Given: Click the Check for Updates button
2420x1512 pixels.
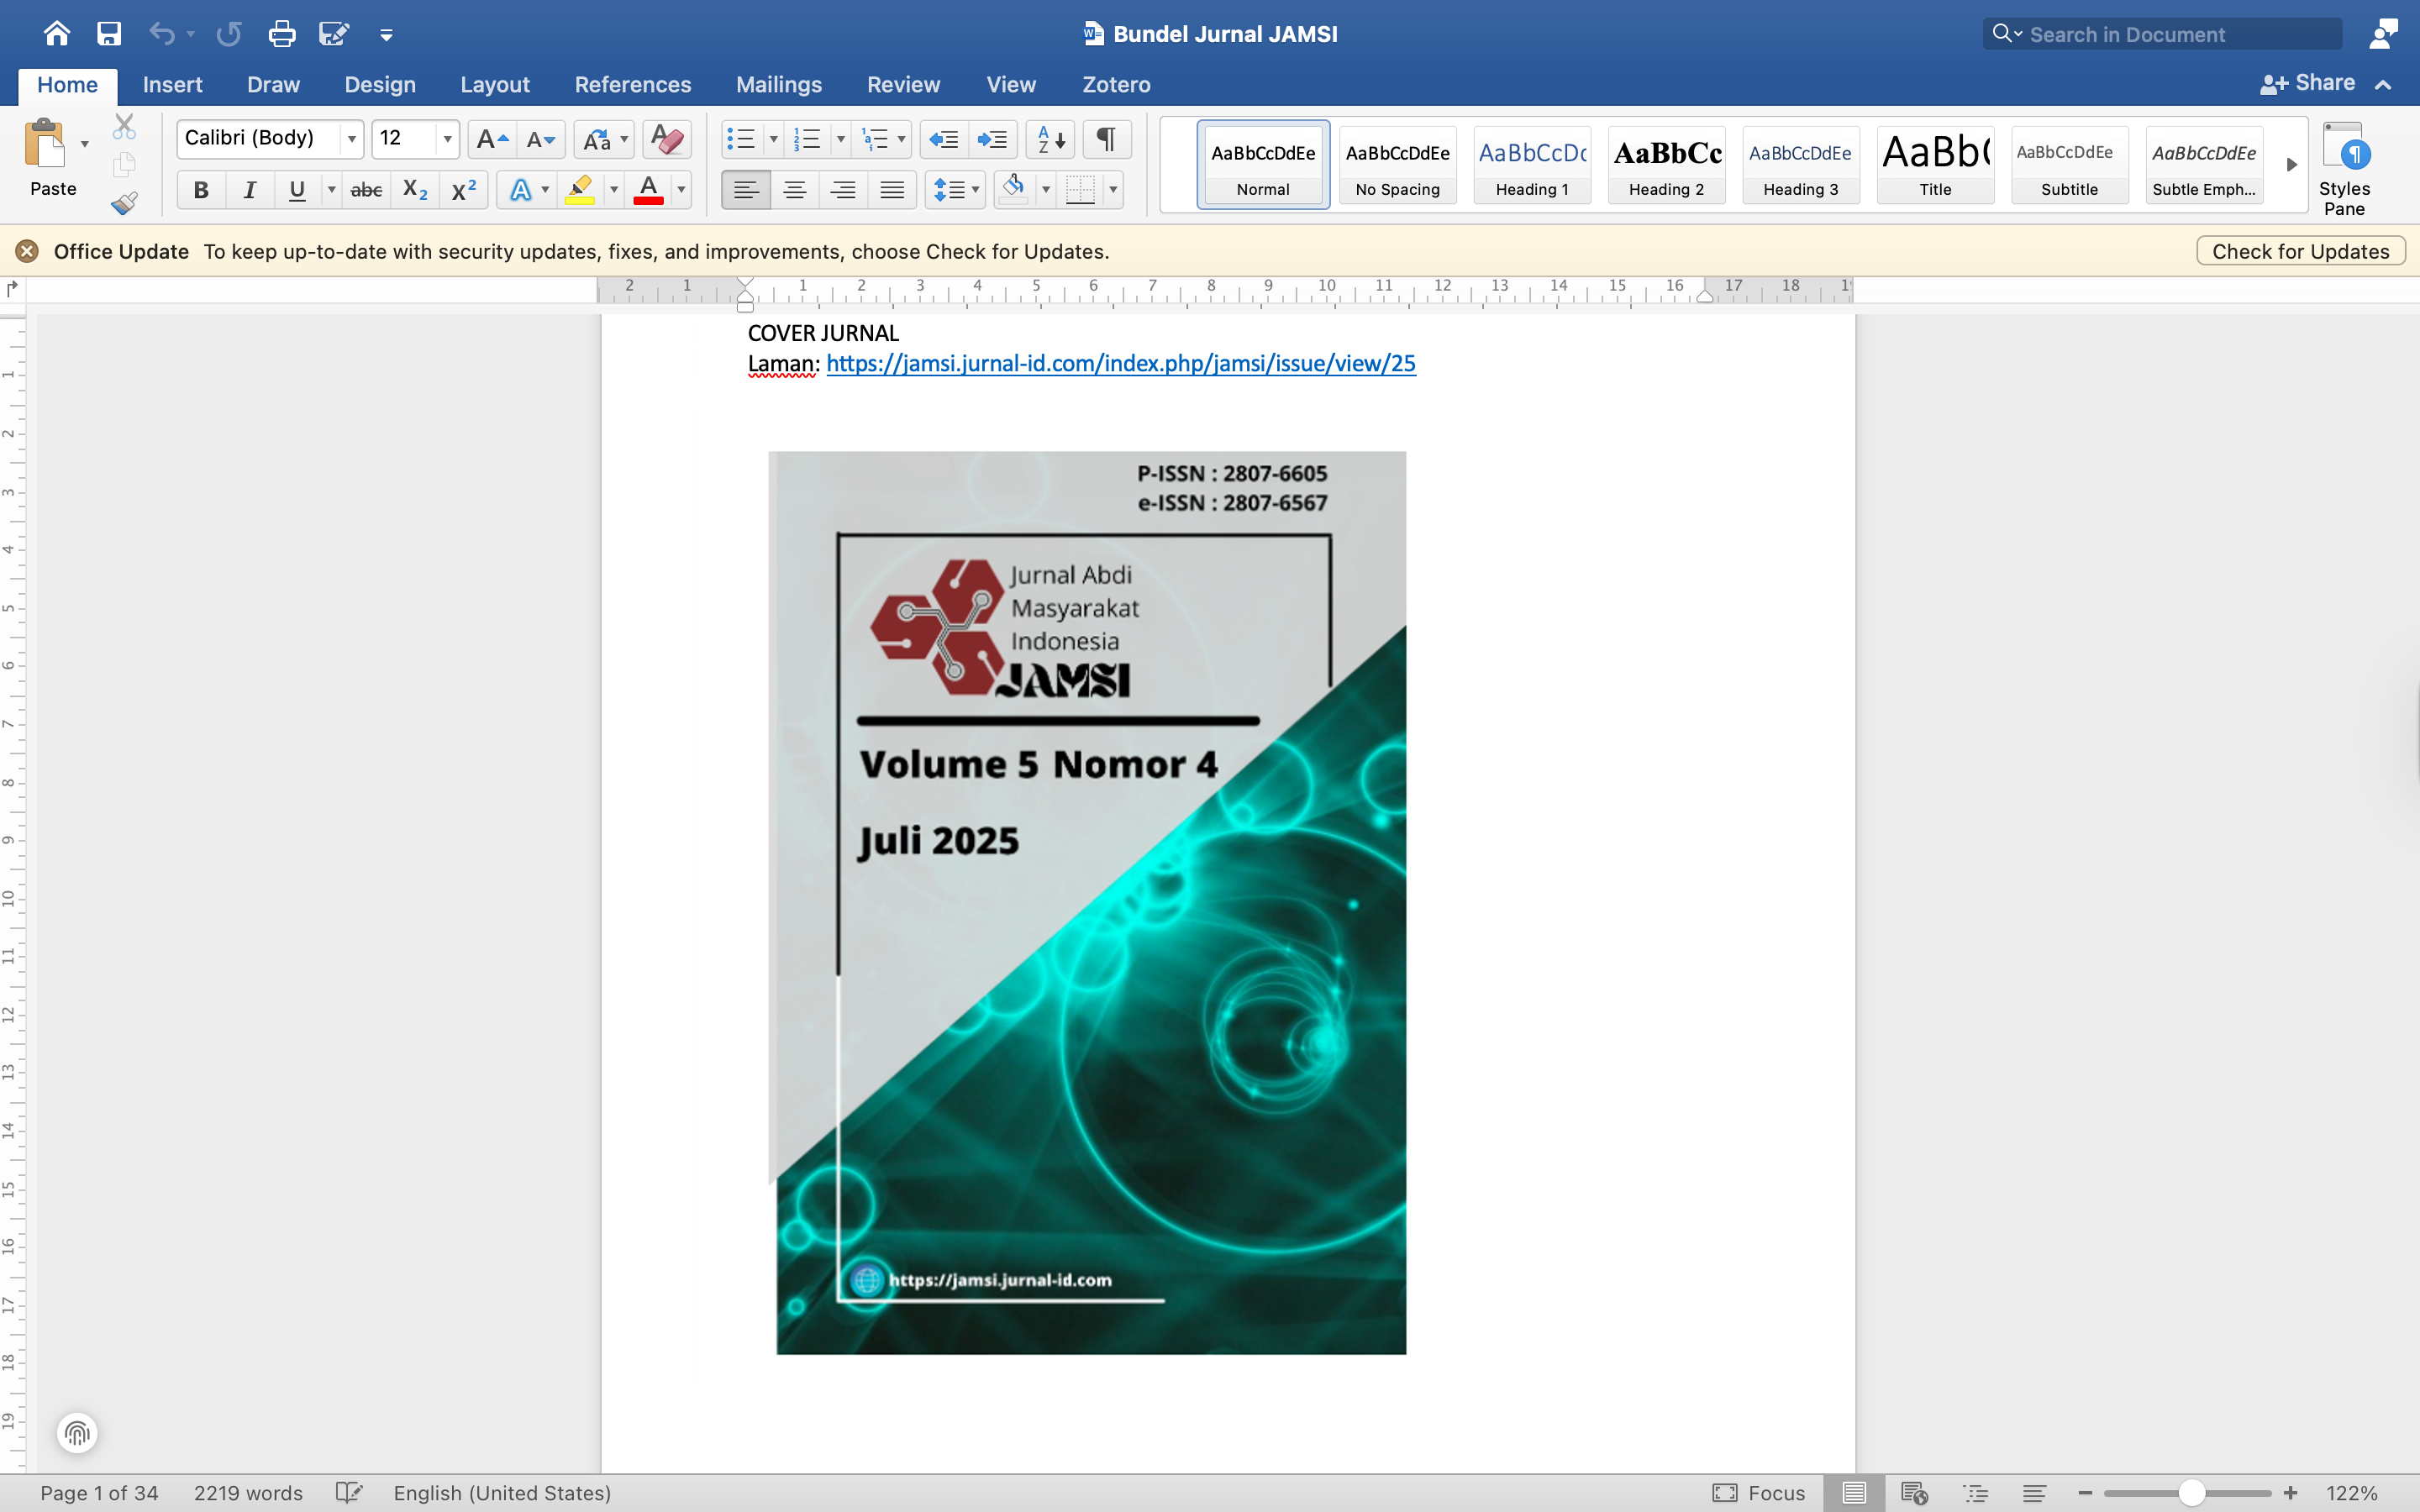Looking at the screenshot, I should [x=2300, y=251].
